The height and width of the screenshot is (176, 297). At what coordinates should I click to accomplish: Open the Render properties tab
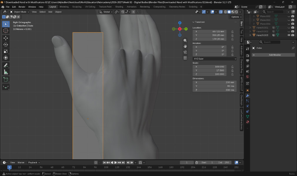pos(248,55)
